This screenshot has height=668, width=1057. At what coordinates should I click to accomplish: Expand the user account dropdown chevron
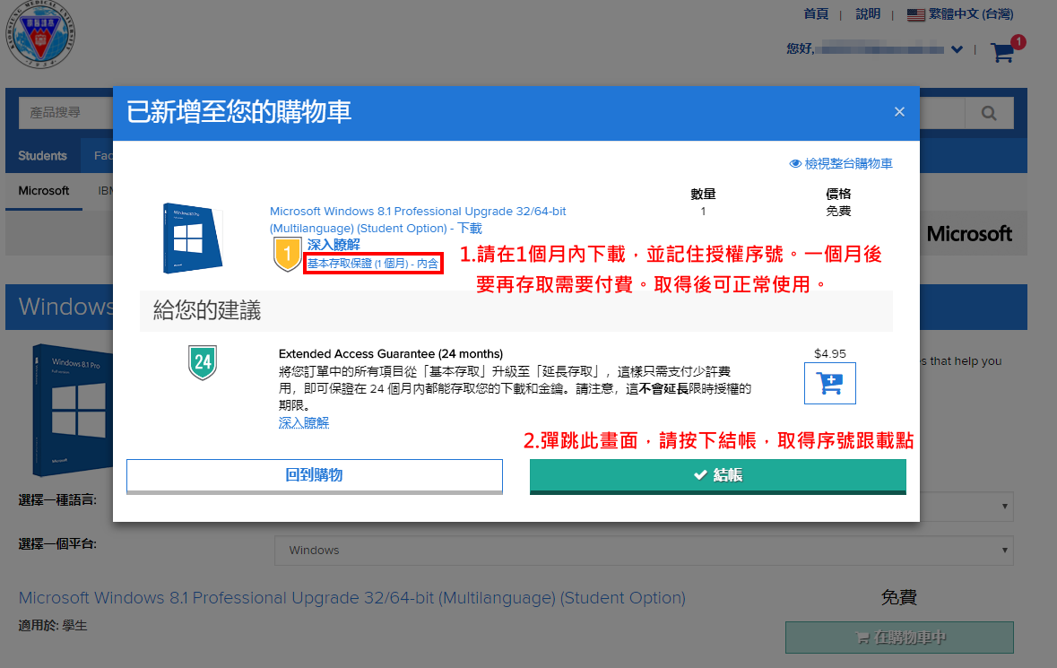pos(957,49)
